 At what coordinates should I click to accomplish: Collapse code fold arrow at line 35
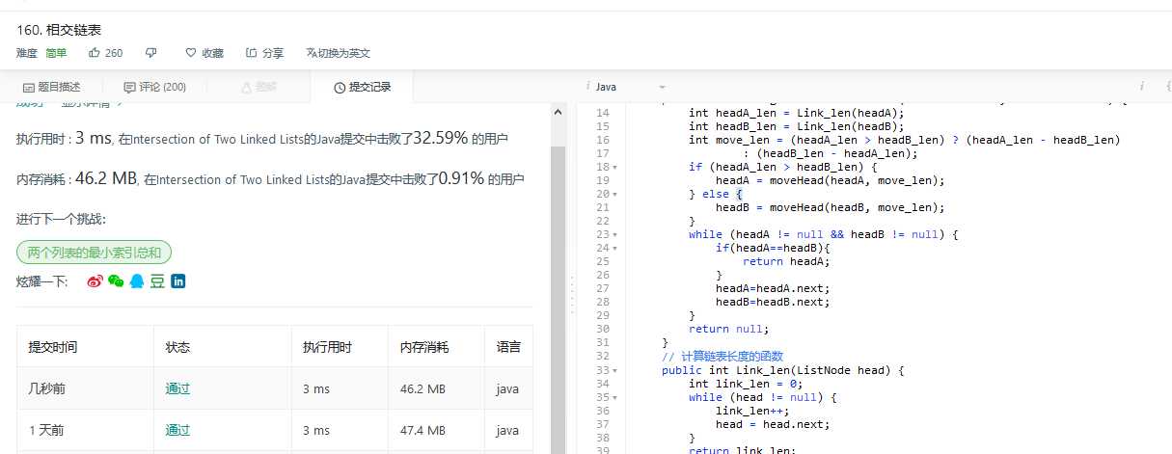[615, 396]
